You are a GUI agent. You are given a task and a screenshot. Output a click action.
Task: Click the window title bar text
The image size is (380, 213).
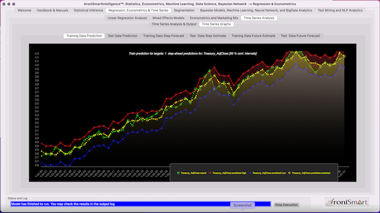190,4
